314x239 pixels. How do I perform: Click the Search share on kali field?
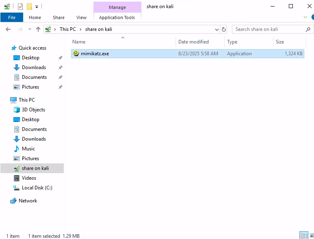[x=268, y=29]
